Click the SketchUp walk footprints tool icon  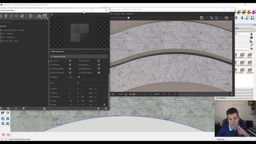(3, 113)
